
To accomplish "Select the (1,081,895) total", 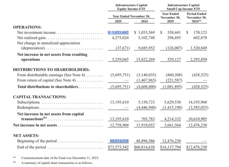I will [172, 87].
